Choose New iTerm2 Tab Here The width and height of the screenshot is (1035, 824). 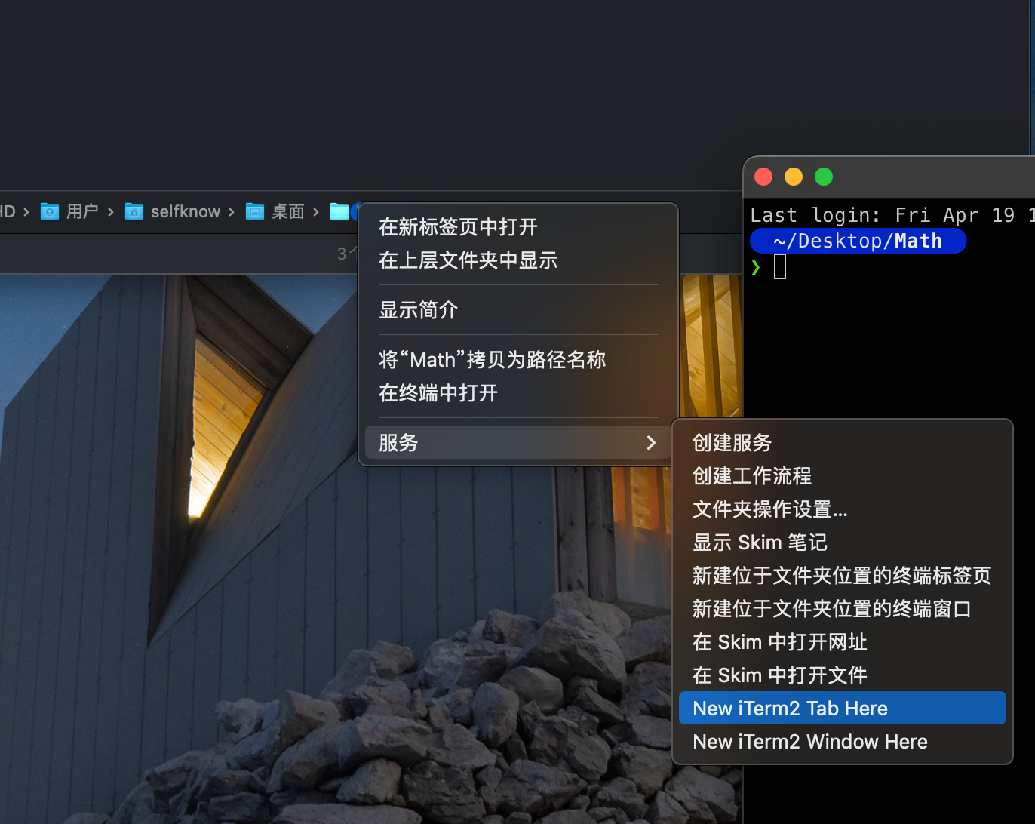[x=790, y=709]
